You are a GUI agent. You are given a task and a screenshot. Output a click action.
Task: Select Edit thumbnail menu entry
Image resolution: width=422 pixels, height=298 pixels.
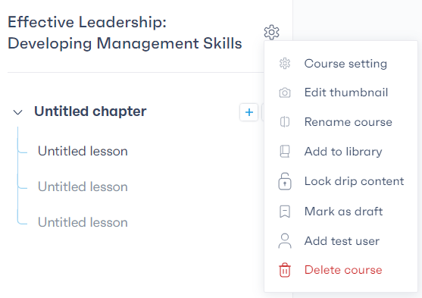point(346,93)
